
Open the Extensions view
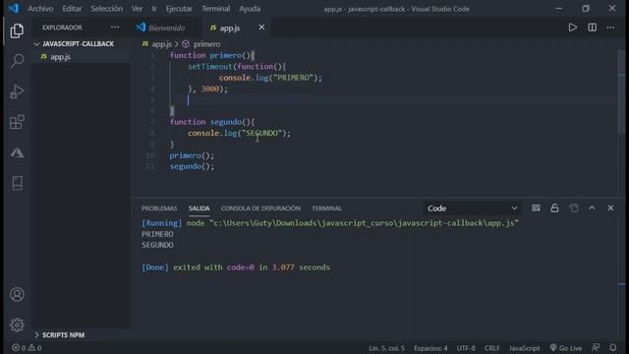tap(17, 122)
